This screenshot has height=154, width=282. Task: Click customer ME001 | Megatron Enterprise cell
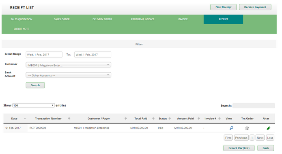91,128
